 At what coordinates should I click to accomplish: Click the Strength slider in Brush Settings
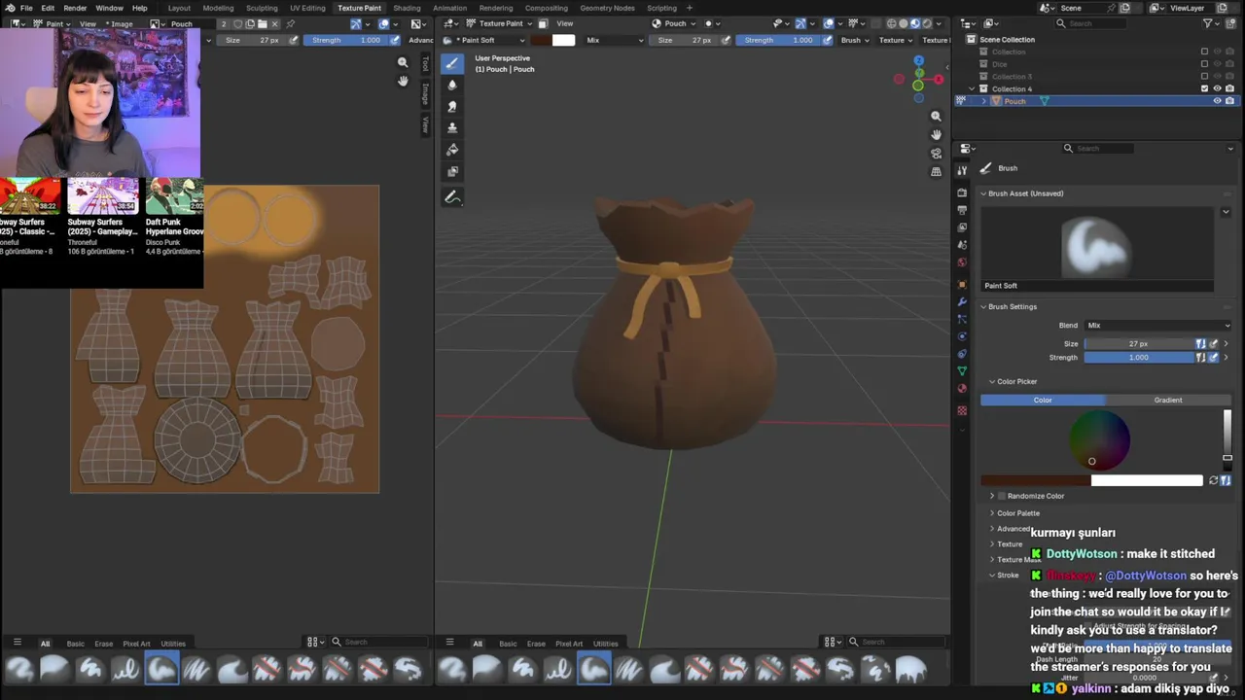(x=1139, y=358)
